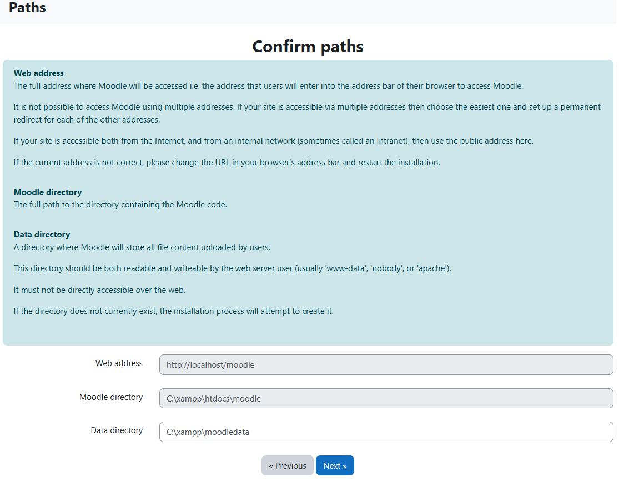
Task: Click the bold Moodle directory help heading
Action: 48,192
